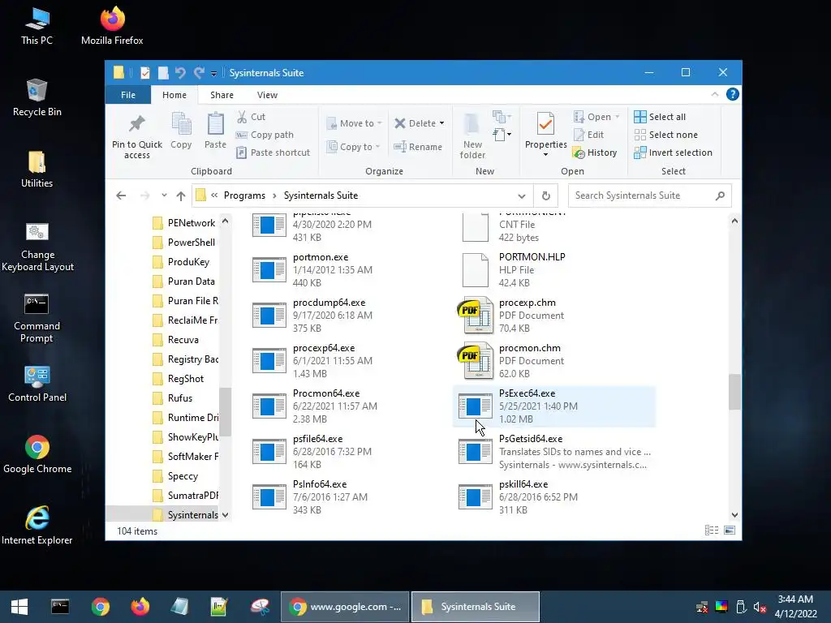Switch to the Home ribbon tab
The image size is (831, 623).
coord(174,95)
